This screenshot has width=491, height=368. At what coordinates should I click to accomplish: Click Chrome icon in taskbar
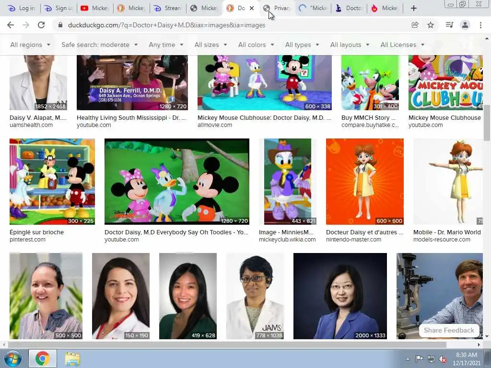(x=43, y=358)
